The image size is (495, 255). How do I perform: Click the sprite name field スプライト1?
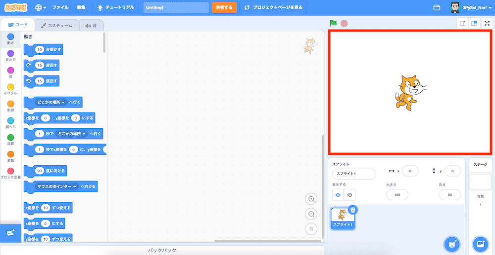354,174
